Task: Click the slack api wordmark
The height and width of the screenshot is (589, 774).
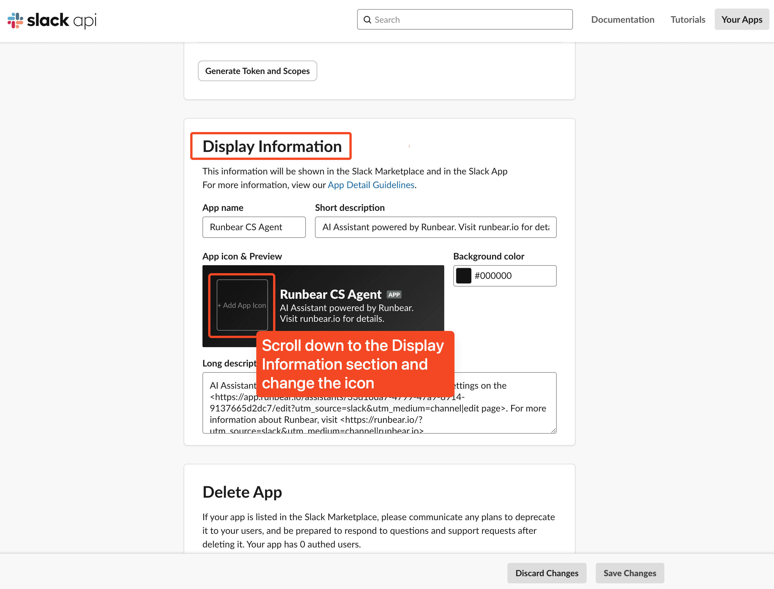Action: 62,20
